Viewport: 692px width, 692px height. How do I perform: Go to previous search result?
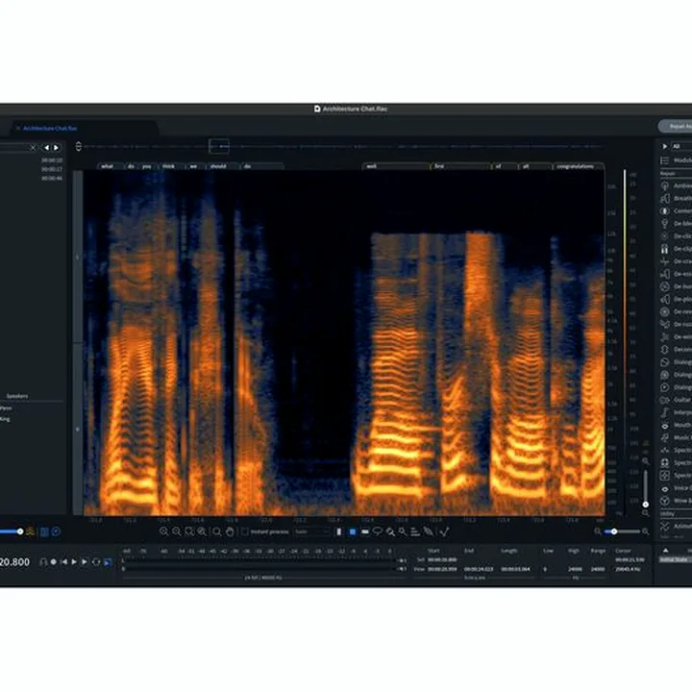pyautogui.click(x=47, y=147)
